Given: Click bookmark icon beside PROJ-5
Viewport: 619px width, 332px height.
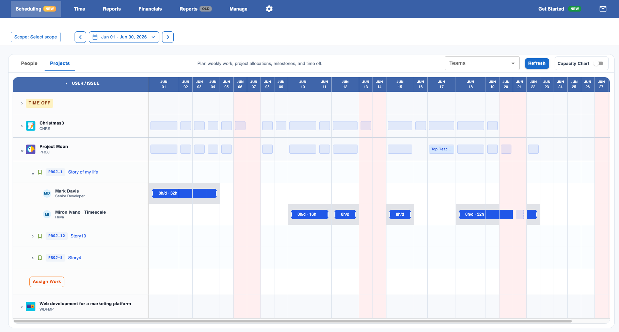Looking at the screenshot, I should pos(40,258).
